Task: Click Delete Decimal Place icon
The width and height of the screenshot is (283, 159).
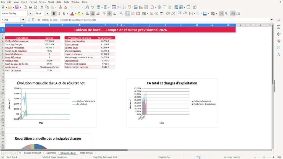Action: click(173, 14)
